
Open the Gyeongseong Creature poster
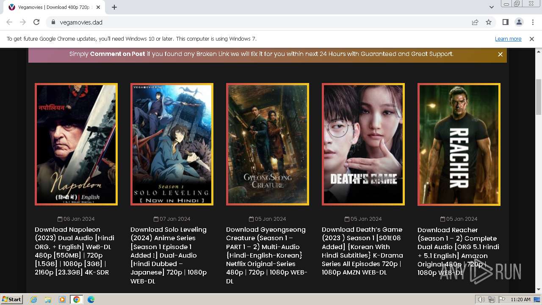(x=268, y=144)
